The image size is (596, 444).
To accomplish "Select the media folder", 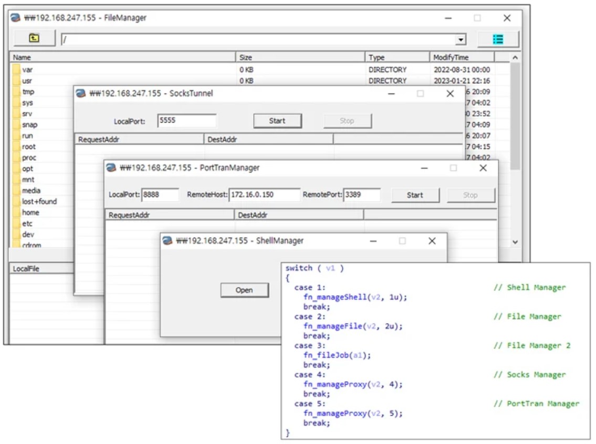I will pyautogui.click(x=31, y=191).
